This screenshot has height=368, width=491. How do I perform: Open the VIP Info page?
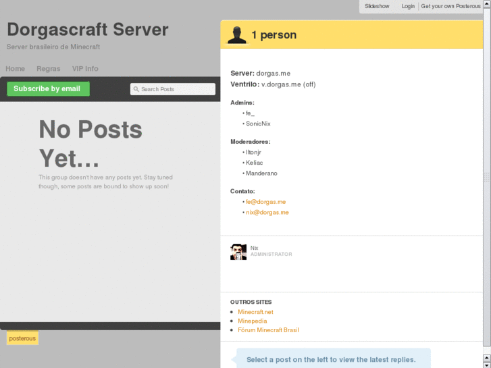pos(85,69)
